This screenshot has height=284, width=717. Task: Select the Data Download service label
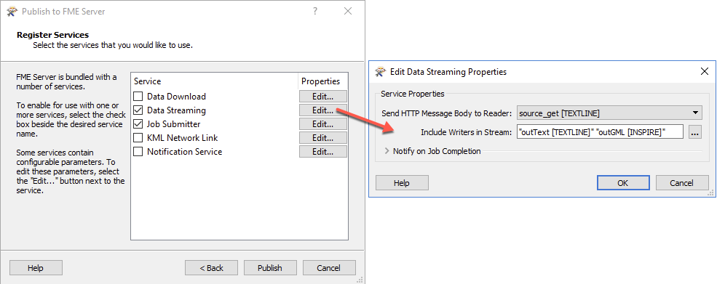point(176,97)
